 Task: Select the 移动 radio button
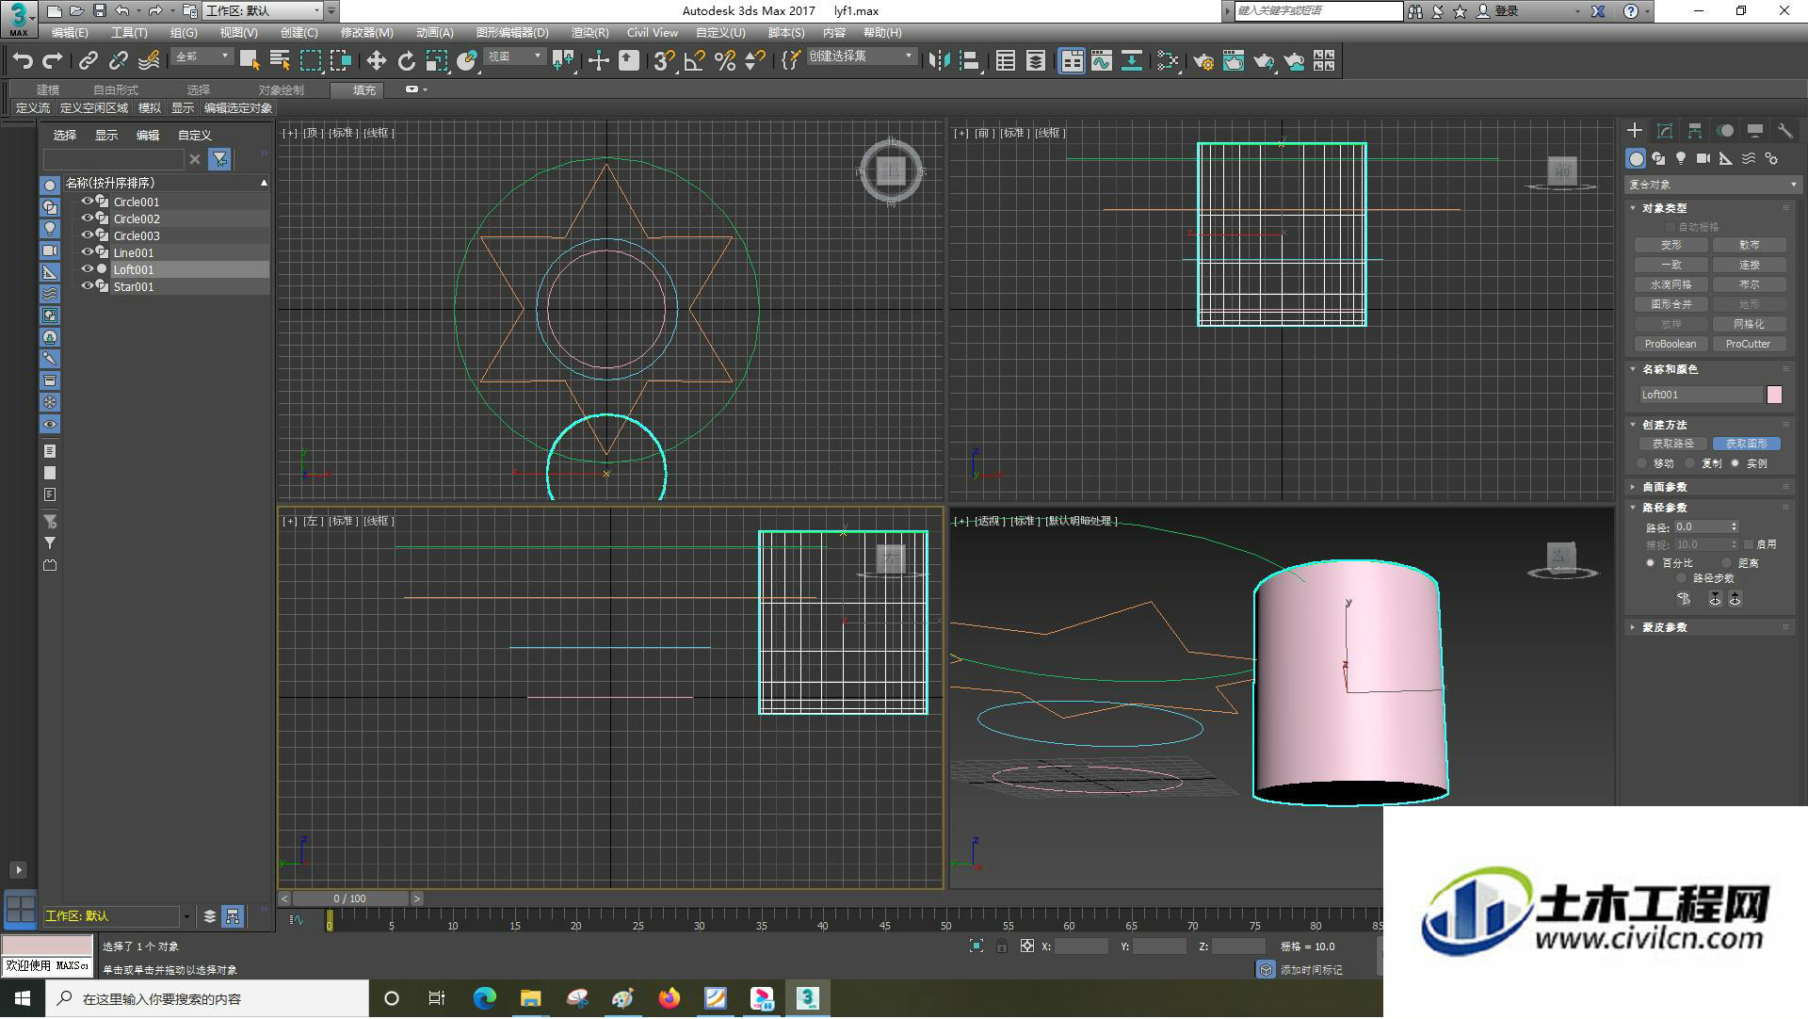coord(1643,463)
